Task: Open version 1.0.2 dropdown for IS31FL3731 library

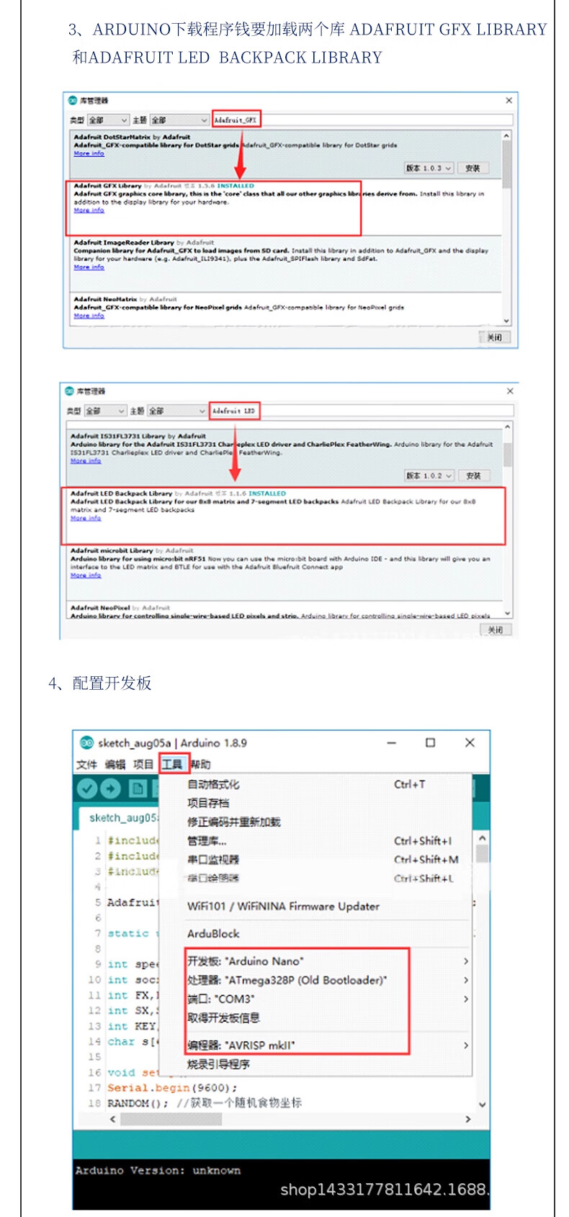Action: pyautogui.click(x=429, y=475)
